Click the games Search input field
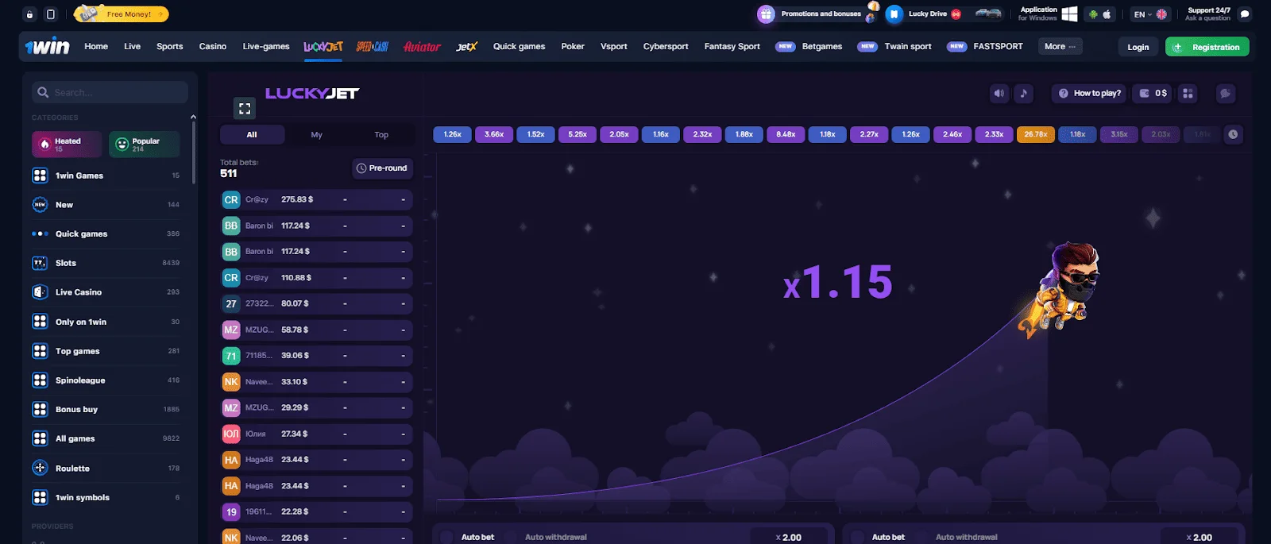This screenshot has width=1271, height=544. coord(117,93)
